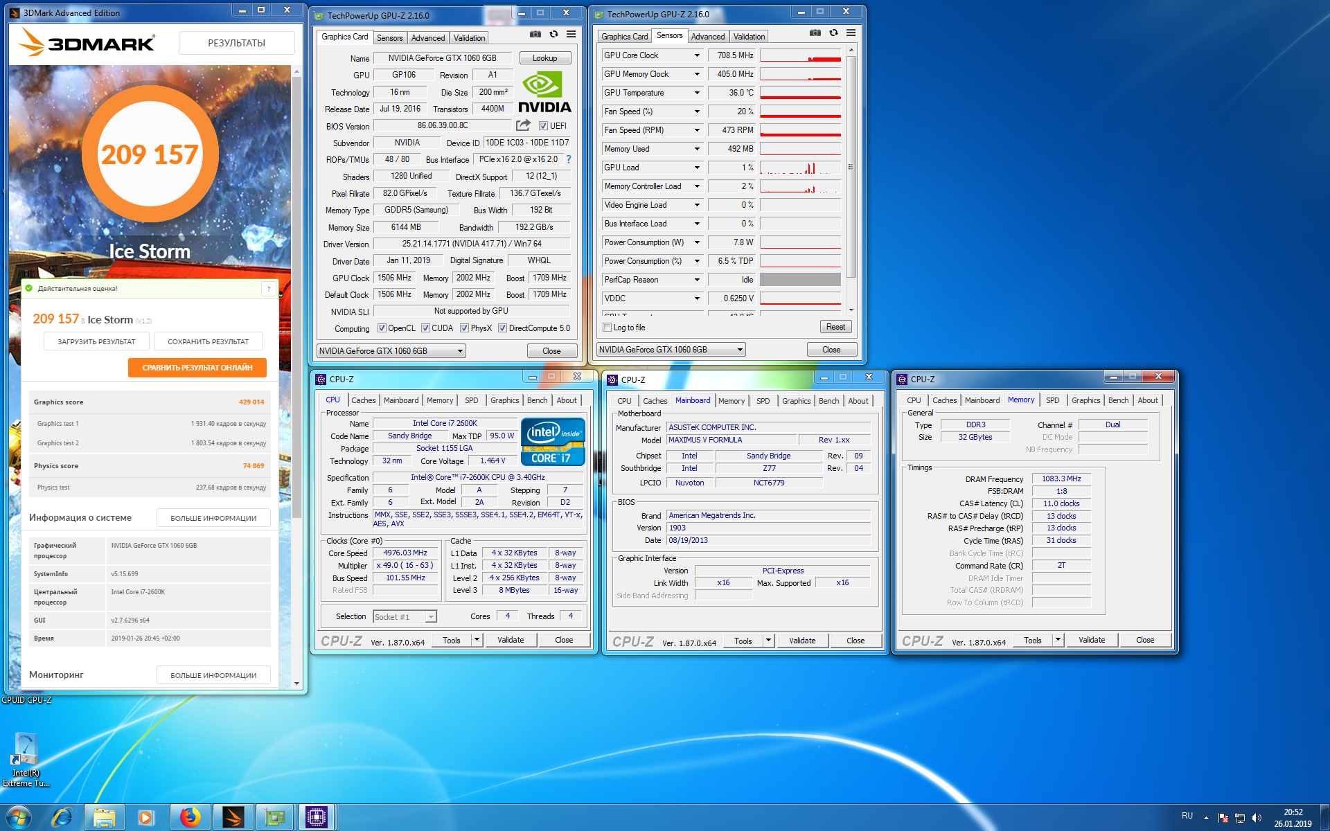Image resolution: width=1330 pixels, height=831 pixels.
Task: Open Graphics tab in CPU-Z Memory window
Action: pyautogui.click(x=1085, y=400)
